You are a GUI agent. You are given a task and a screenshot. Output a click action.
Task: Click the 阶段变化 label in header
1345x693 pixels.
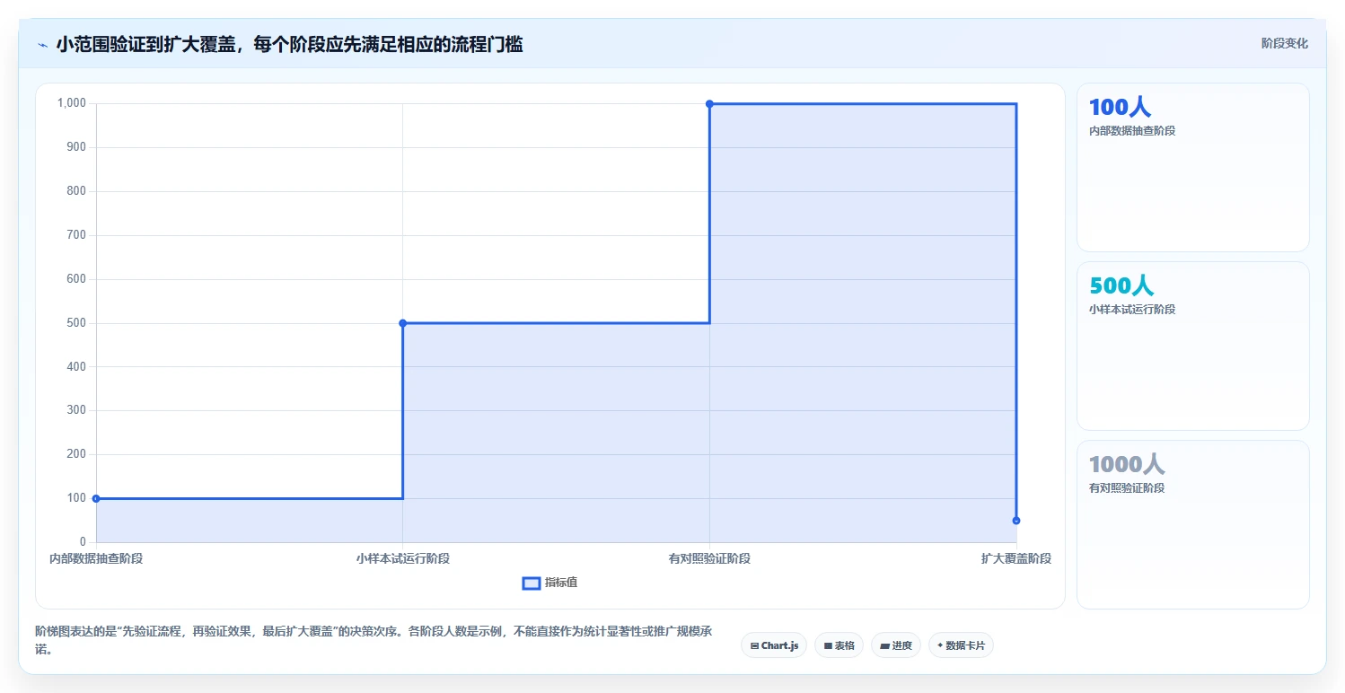(x=1284, y=43)
